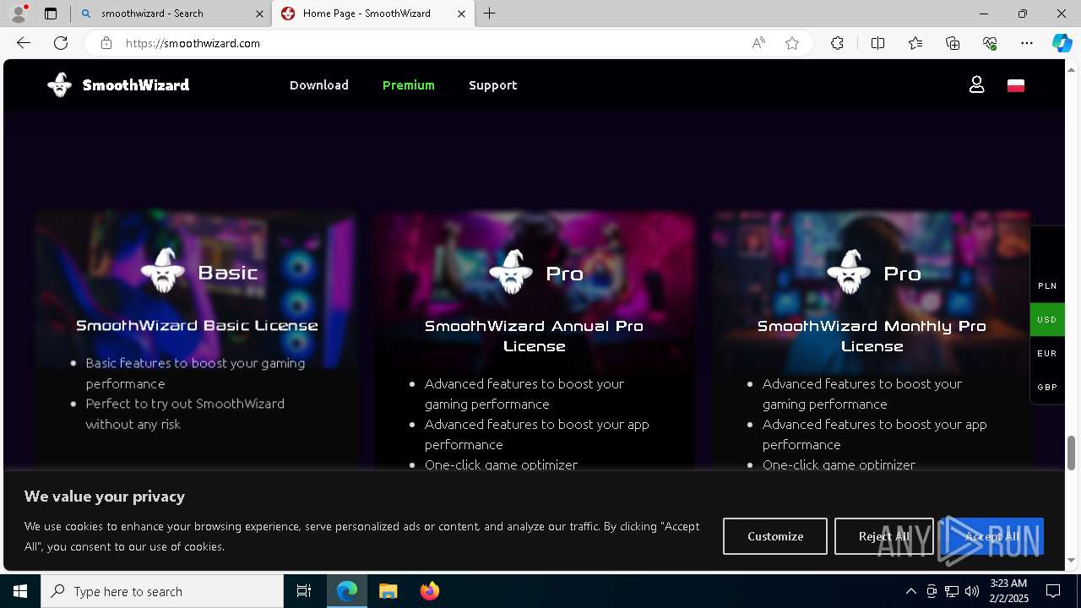Open Microsoft Edge from taskbar
Screen dimensions: 1081x608
tap(347, 591)
